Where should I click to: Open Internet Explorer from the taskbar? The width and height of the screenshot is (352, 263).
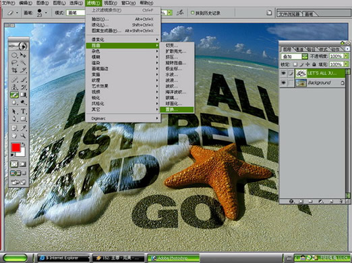pyautogui.click(x=63, y=258)
